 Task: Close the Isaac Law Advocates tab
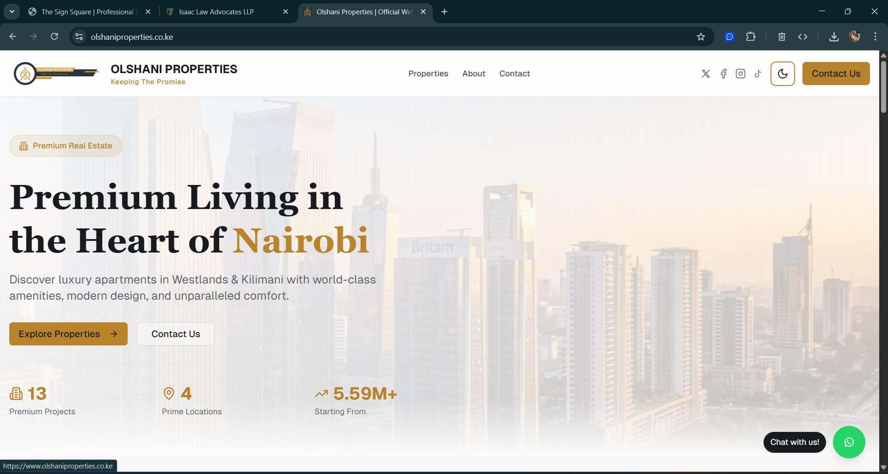(x=285, y=12)
